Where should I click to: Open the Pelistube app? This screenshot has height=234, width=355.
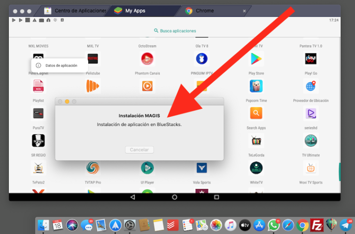93,59
